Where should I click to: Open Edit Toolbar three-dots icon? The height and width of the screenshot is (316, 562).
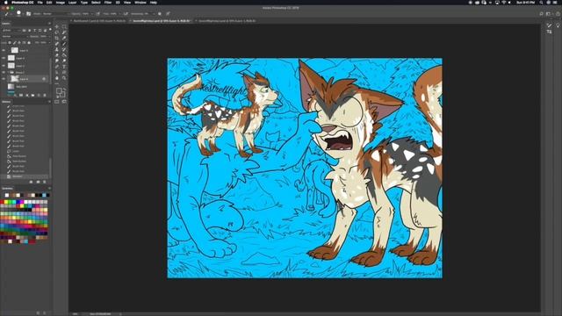click(57, 83)
